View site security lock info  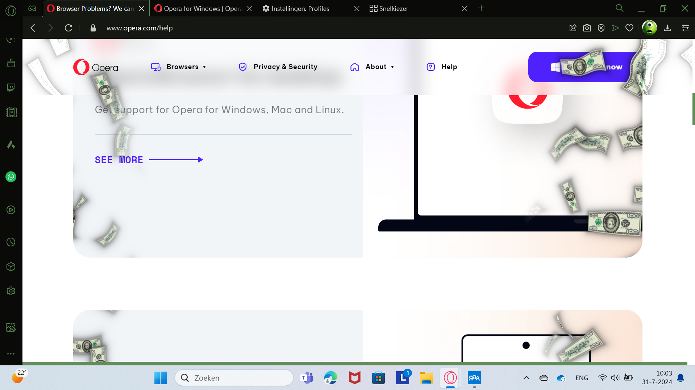click(x=93, y=28)
